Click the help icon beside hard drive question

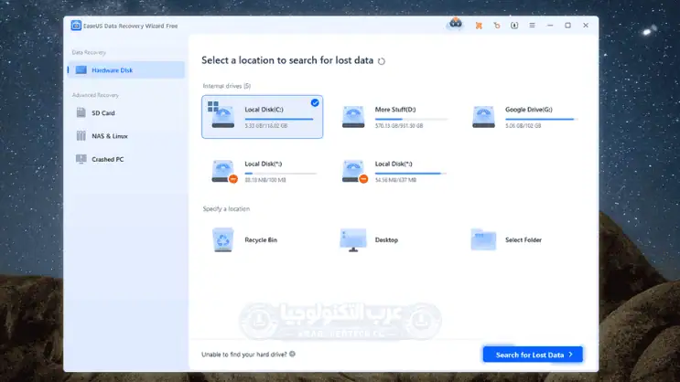292,354
